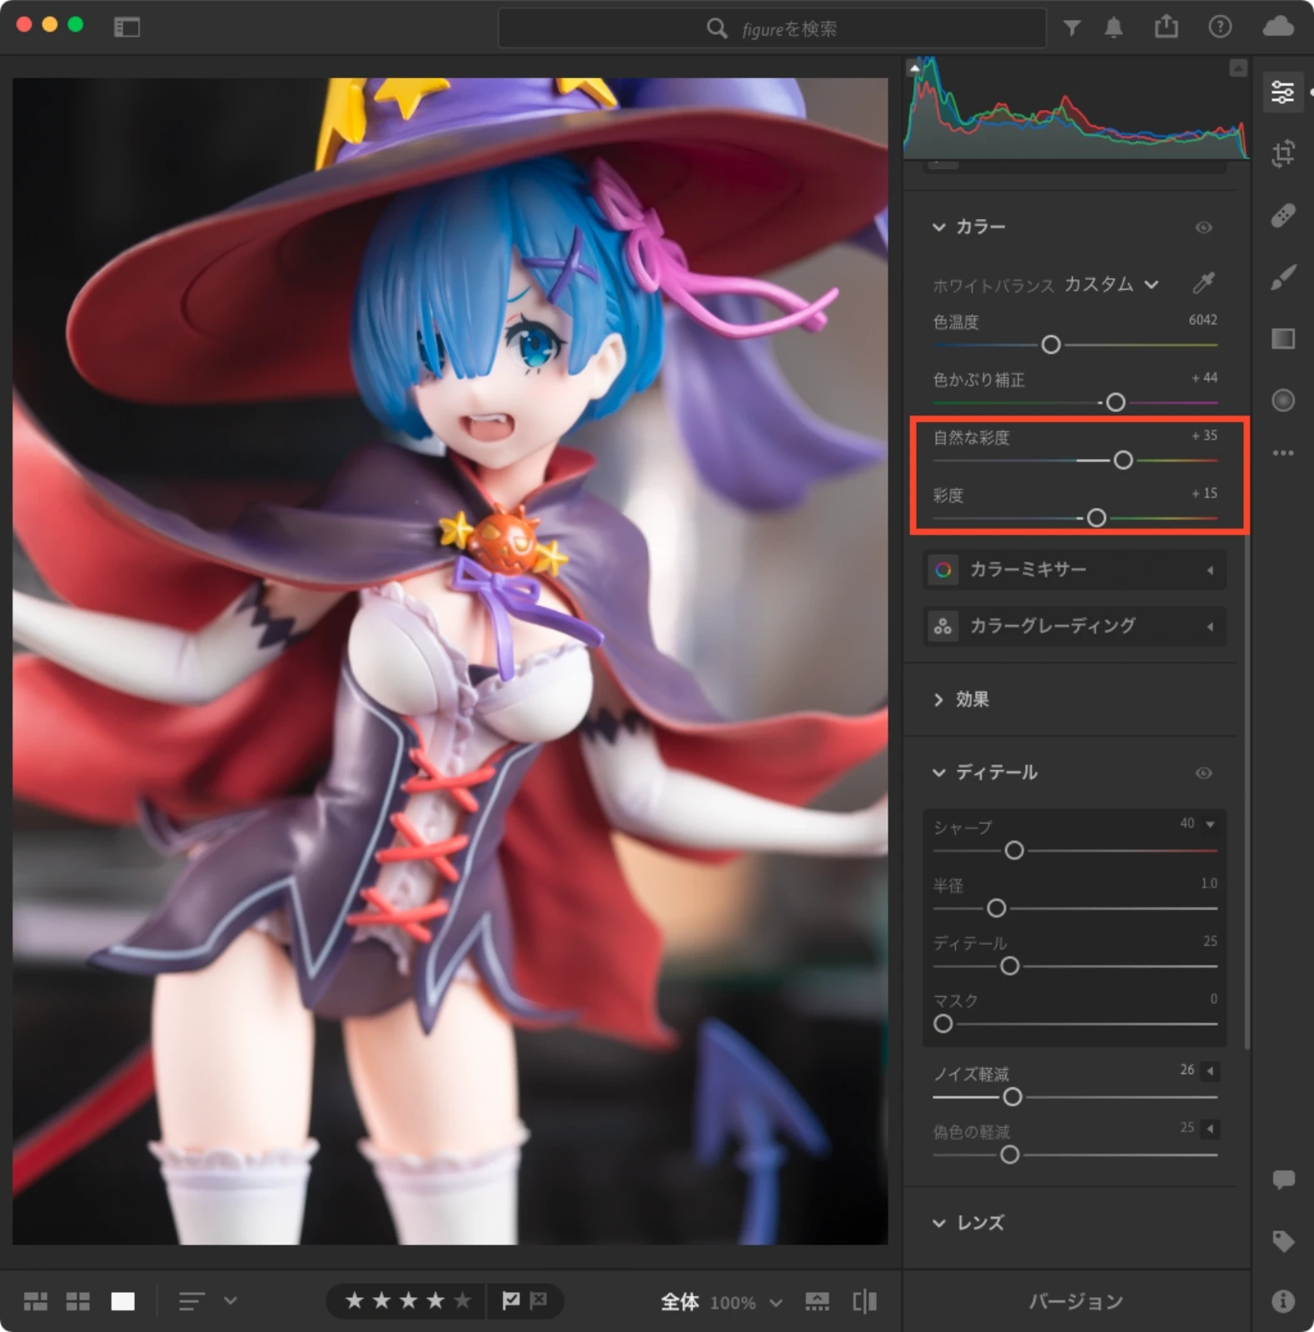This screenshot has width=1314, height=1332.
Task: Show before and after comparison icon
Action: 865,1301
